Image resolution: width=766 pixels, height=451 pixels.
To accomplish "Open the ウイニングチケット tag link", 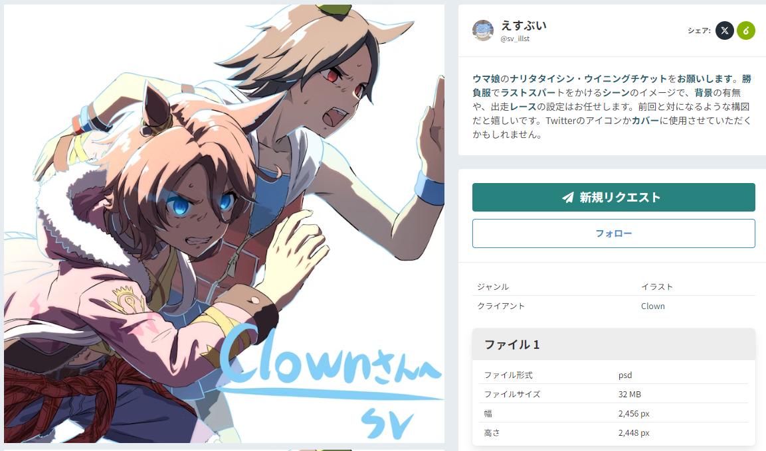I will coord(626,79).
